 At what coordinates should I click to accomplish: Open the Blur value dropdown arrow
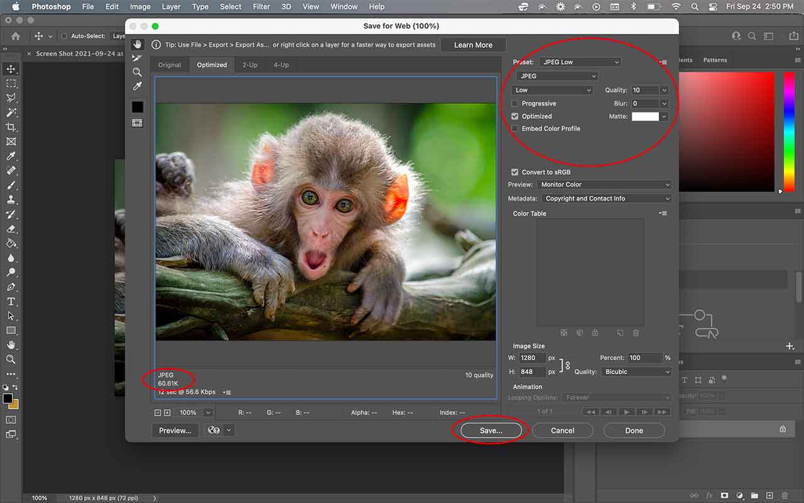point(664,104)
